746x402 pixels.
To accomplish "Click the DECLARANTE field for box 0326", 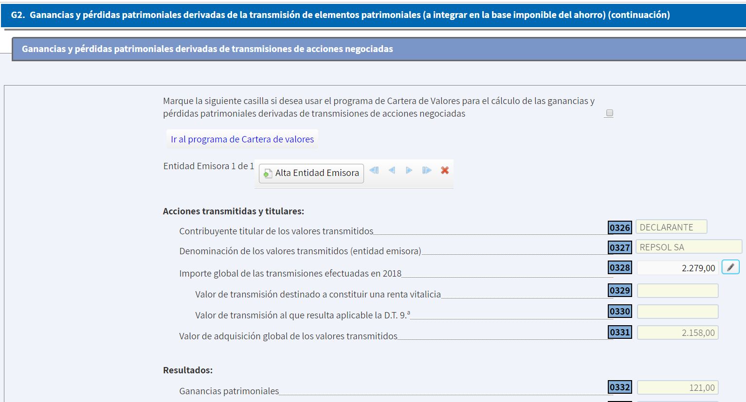I will [671, 227].
